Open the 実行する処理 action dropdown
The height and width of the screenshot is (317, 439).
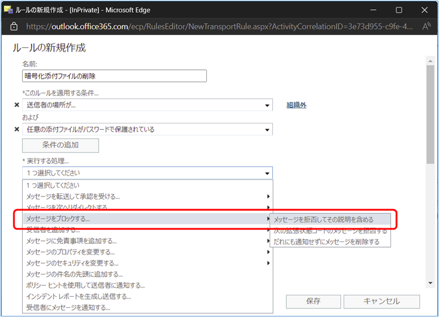pos(147,173)
